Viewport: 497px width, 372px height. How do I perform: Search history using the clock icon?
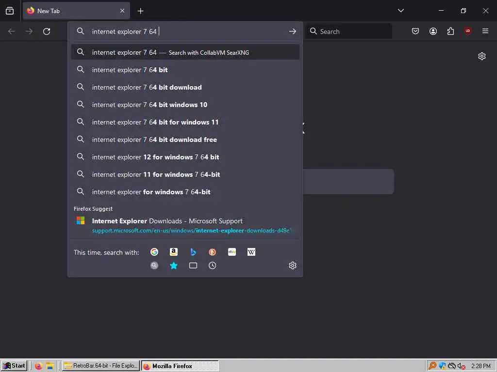tap(213, 265)
